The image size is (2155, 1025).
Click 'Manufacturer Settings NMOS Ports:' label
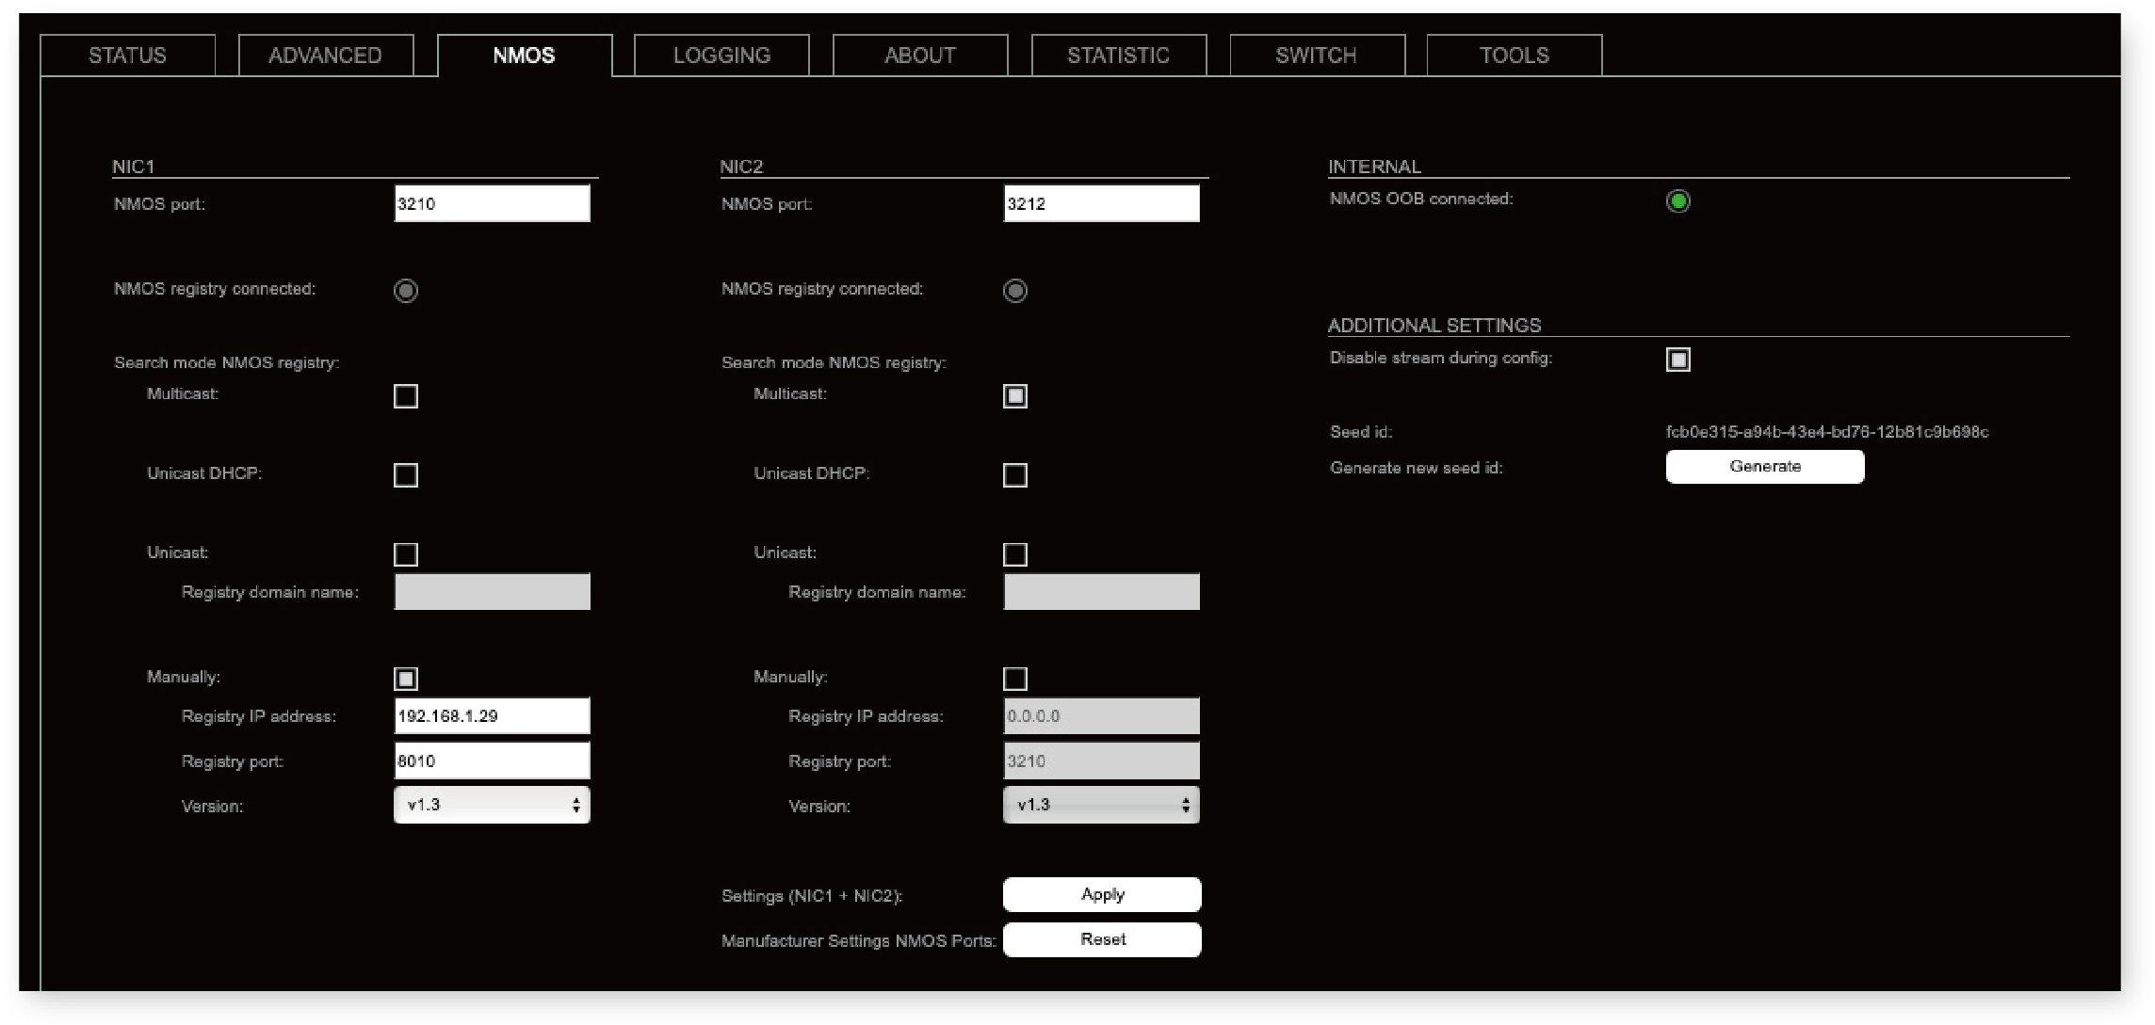click(x=859, y=941)
